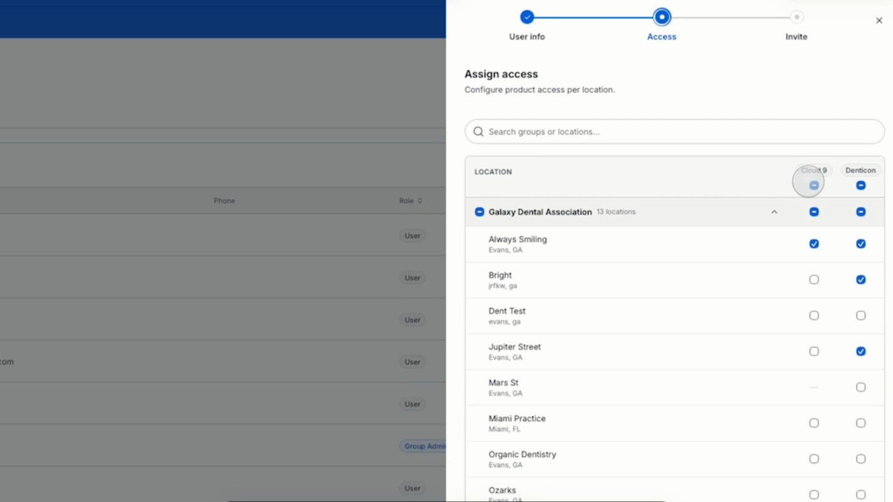Image resolution: width=893 pixels, height=502 pixels.
Task: Close the Assign access panel
Action: [x=879, y=20]
